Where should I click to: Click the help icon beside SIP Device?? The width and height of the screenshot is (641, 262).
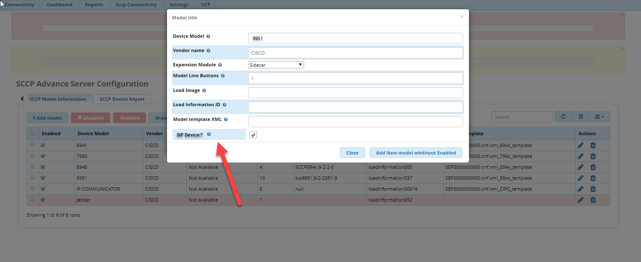[209, 134]
